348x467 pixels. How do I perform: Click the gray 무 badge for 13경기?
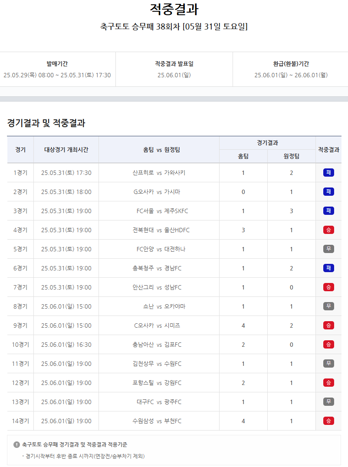click(x=328, y=402)
